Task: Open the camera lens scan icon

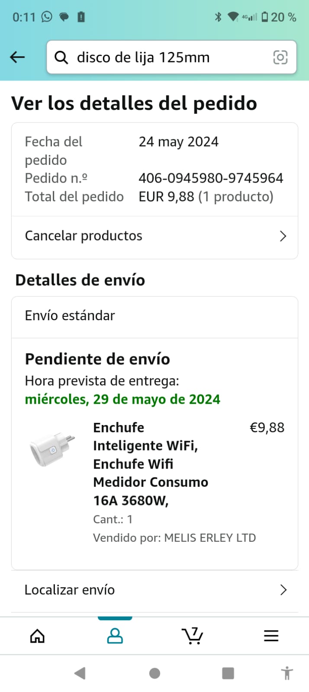Action: (x=280, y=57)
